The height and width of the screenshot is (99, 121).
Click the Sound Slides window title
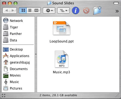tap(63, 3)
